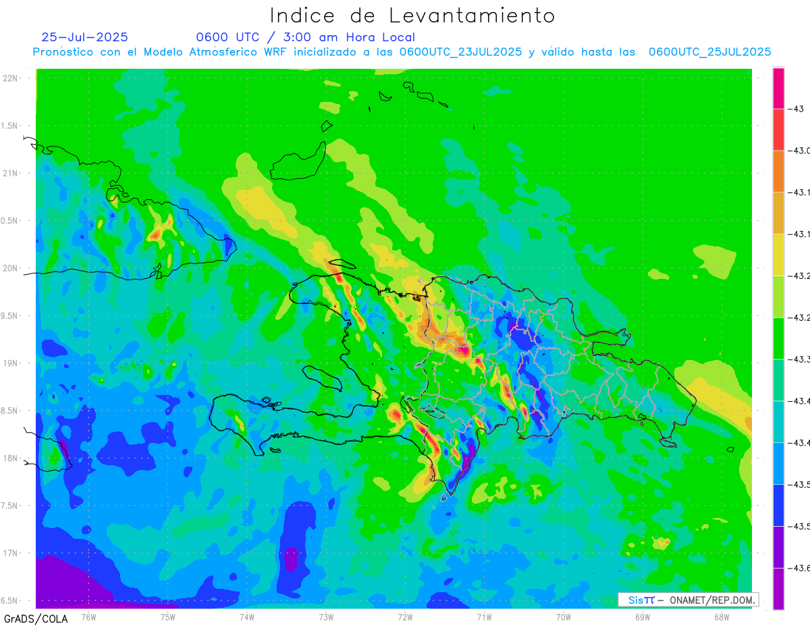The height and width of the screenshot is (626, 810).
Task: Click the "71W" longitude label
Action: click(484, 617)
